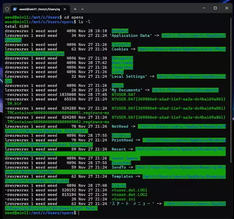Click the Templates symlink name

click(x=122, y=177)
